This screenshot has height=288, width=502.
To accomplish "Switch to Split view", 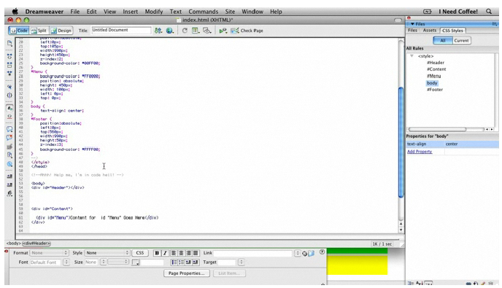I will click(x=39, y=31).
